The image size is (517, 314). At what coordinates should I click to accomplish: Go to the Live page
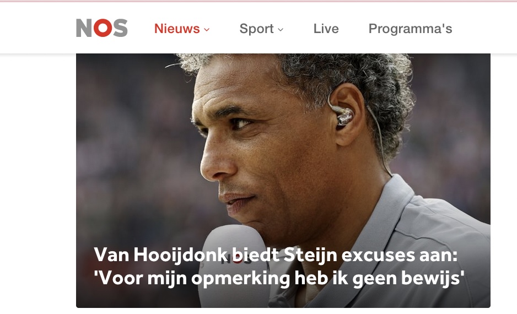tap(326, 29)
